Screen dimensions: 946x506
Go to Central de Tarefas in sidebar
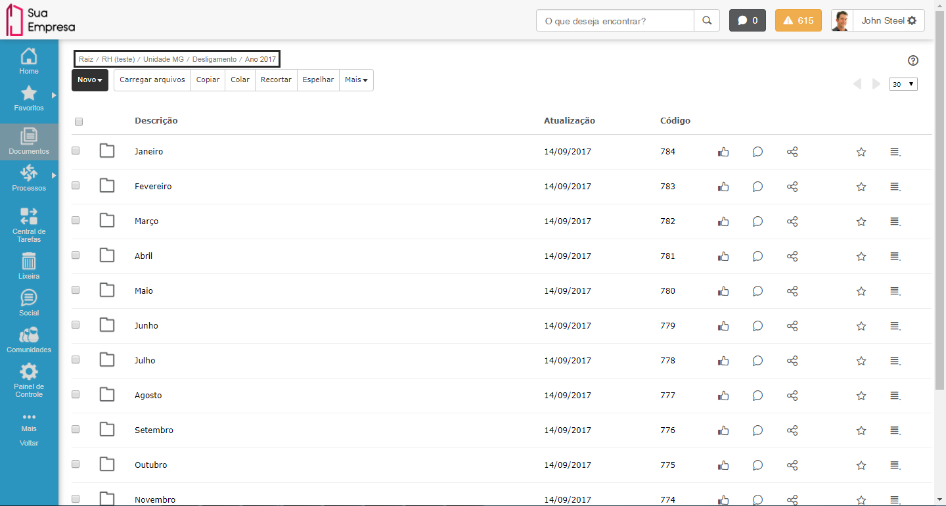tap(29, 225)
